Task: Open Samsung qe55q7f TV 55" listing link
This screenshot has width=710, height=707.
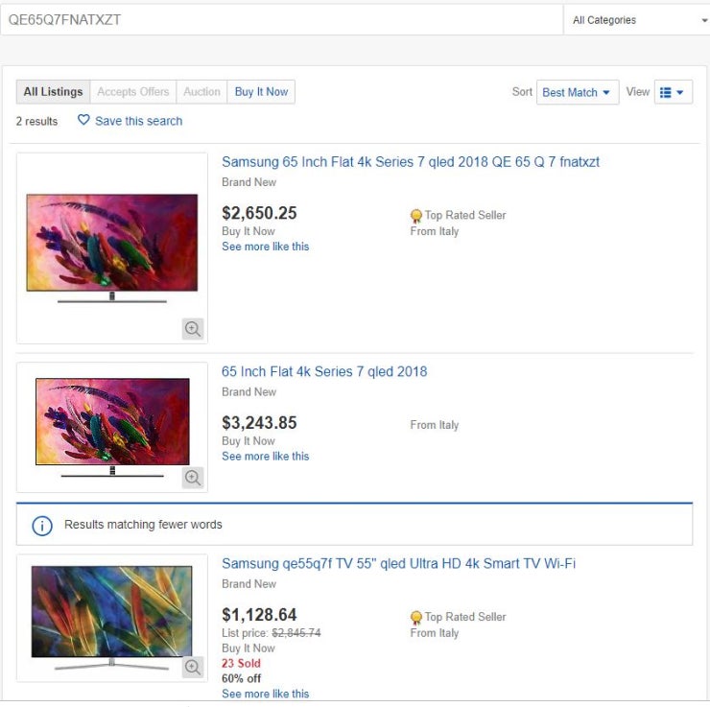Action: (x=398, y=564)
